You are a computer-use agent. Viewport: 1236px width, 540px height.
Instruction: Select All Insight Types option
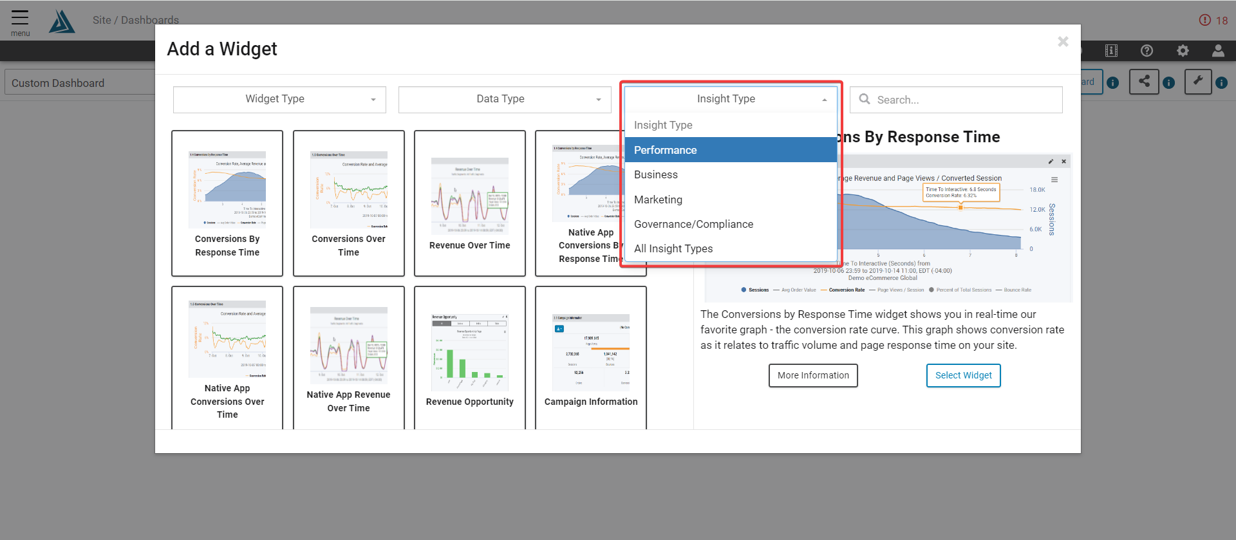731,248
